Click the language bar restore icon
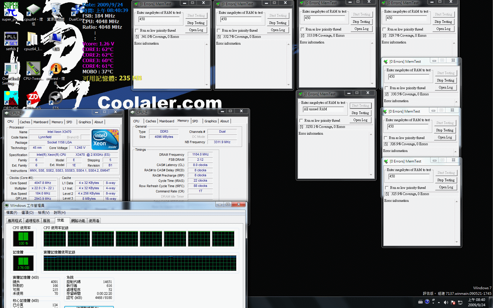 coord(433,300)
